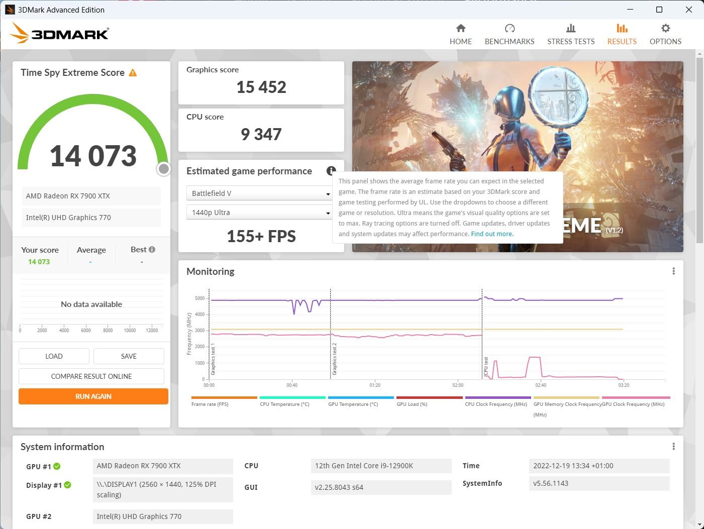Toggle GPU Memory Clock Frequency legend
The height and width of the screenshot is (529, 704).
coord(566,406)
